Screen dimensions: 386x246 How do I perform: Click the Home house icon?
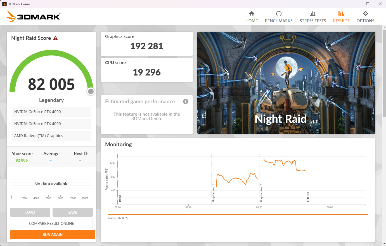pos(252,13)
